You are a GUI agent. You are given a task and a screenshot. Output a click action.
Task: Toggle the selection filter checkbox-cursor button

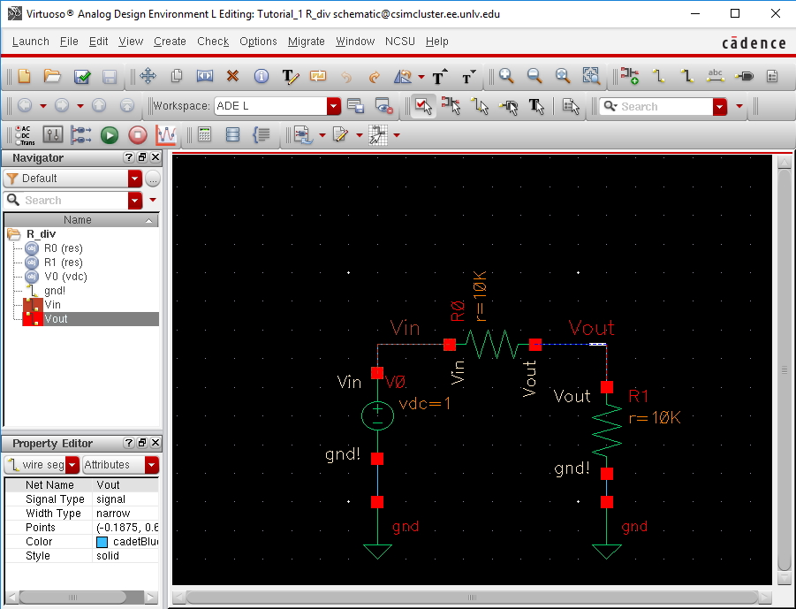coord(422,107)
